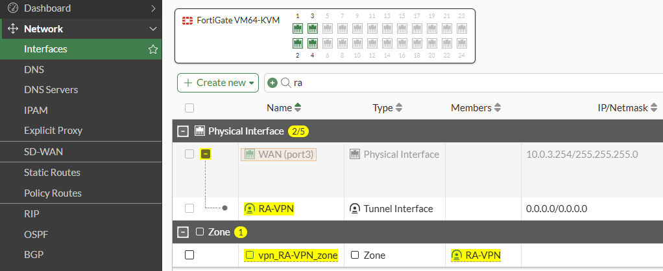Open the Create new dropdown
Viewport: 663px width, 271px height.
pyautogui.click(x=218, y=83)
